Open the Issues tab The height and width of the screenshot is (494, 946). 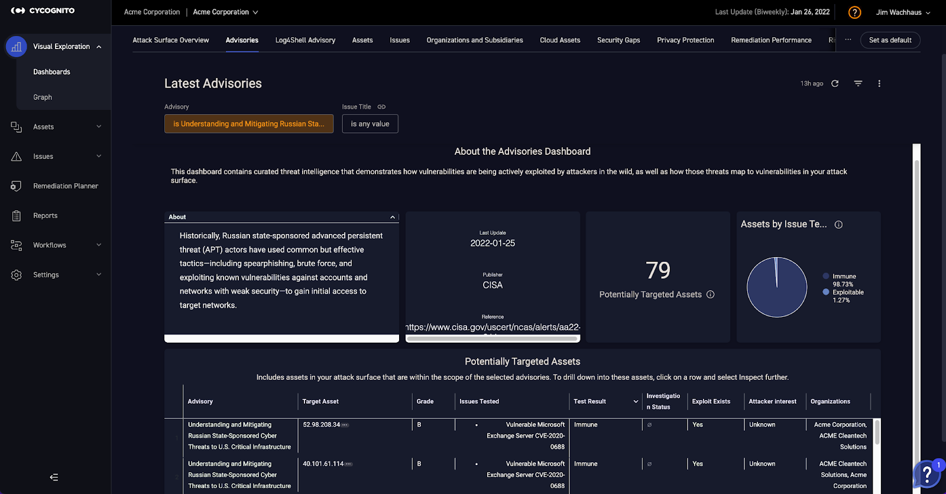[x=400, y=40]
